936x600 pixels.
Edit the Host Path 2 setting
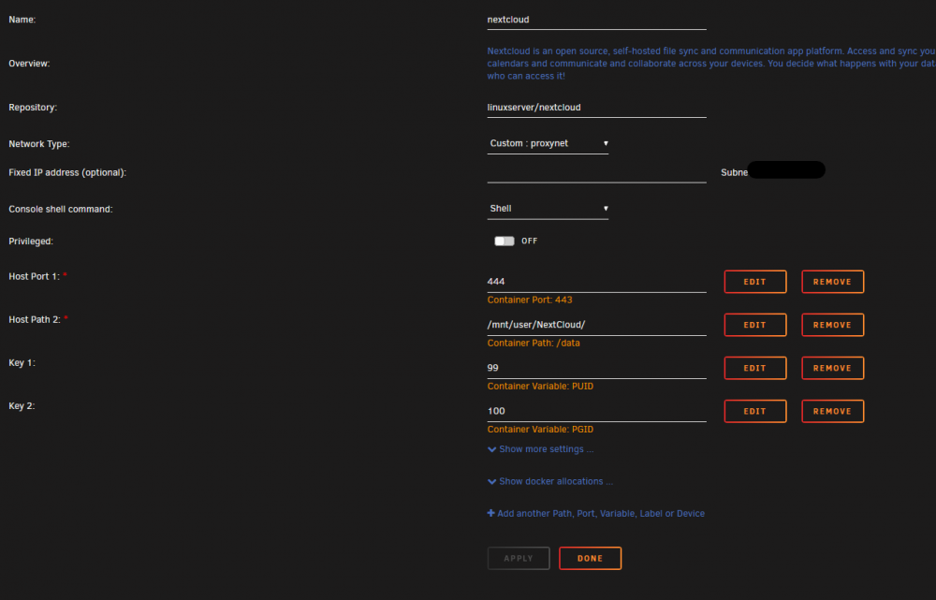(x=755, y=325)
